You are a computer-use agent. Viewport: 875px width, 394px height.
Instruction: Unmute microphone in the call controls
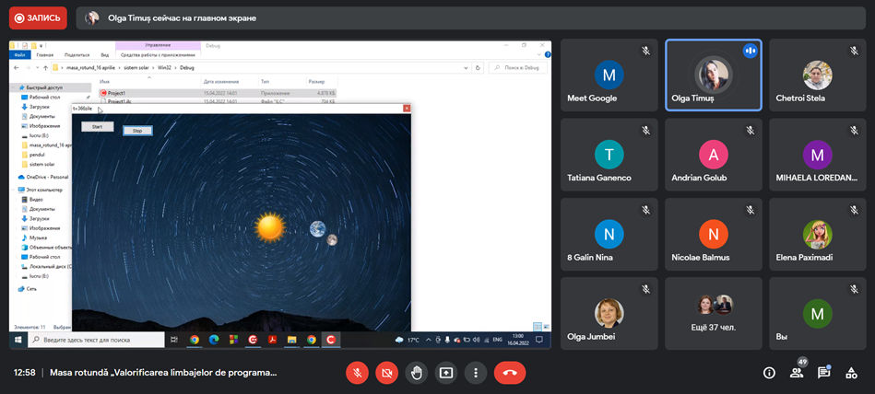click(x=358, y=373)
